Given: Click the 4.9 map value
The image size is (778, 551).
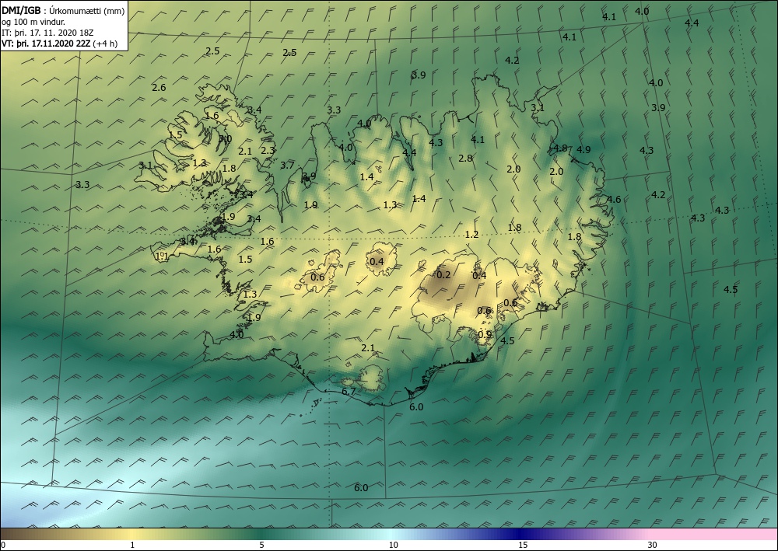Looking at the screenshot, I should click(584, 150).
